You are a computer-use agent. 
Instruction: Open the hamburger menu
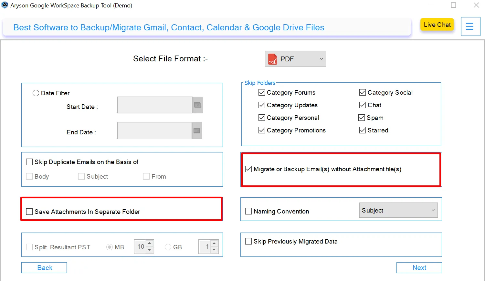click(x=470, y=26)
